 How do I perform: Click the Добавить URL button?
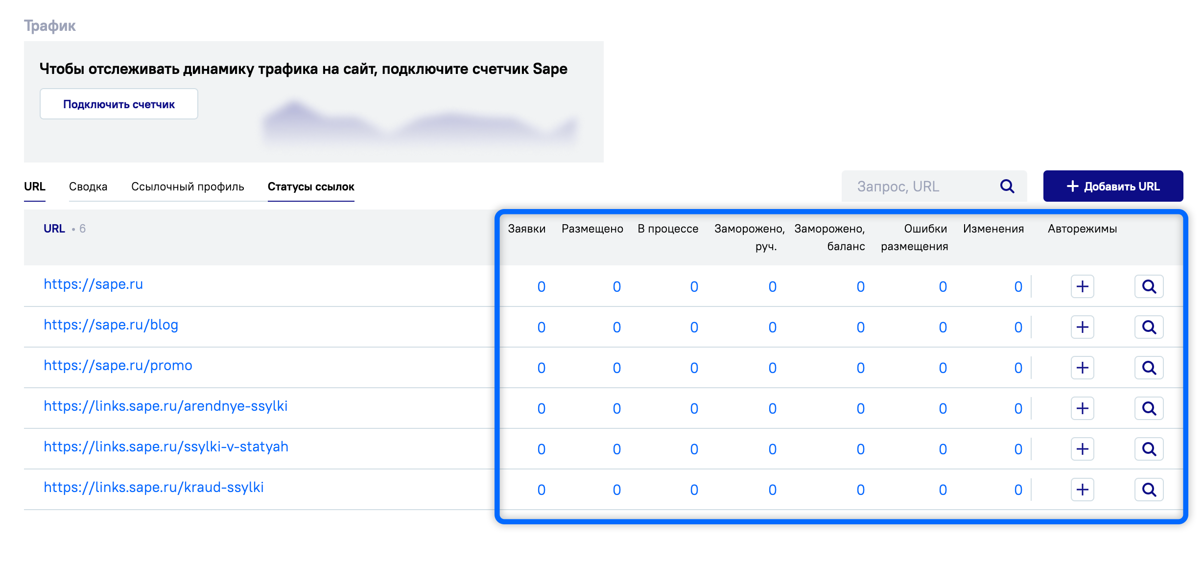click(x=1113, y=186)
